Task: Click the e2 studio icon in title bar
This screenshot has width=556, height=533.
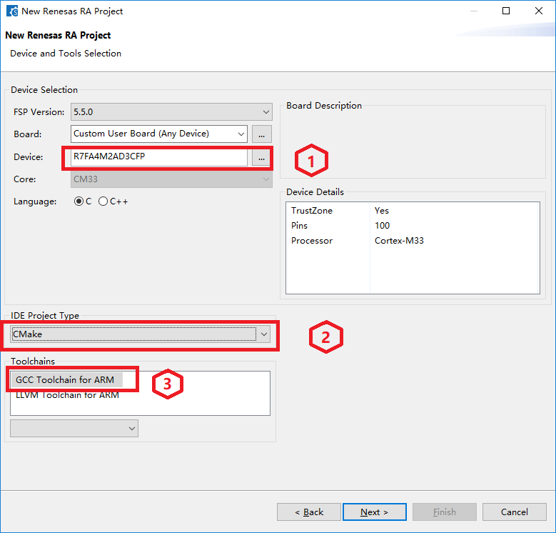Action: coord(12,11)
